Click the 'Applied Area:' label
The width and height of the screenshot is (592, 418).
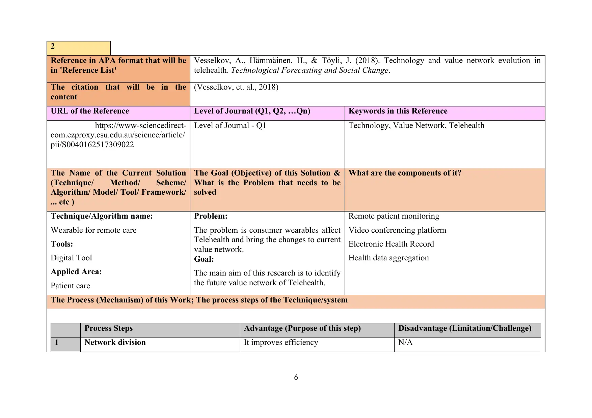coord(76,272)
